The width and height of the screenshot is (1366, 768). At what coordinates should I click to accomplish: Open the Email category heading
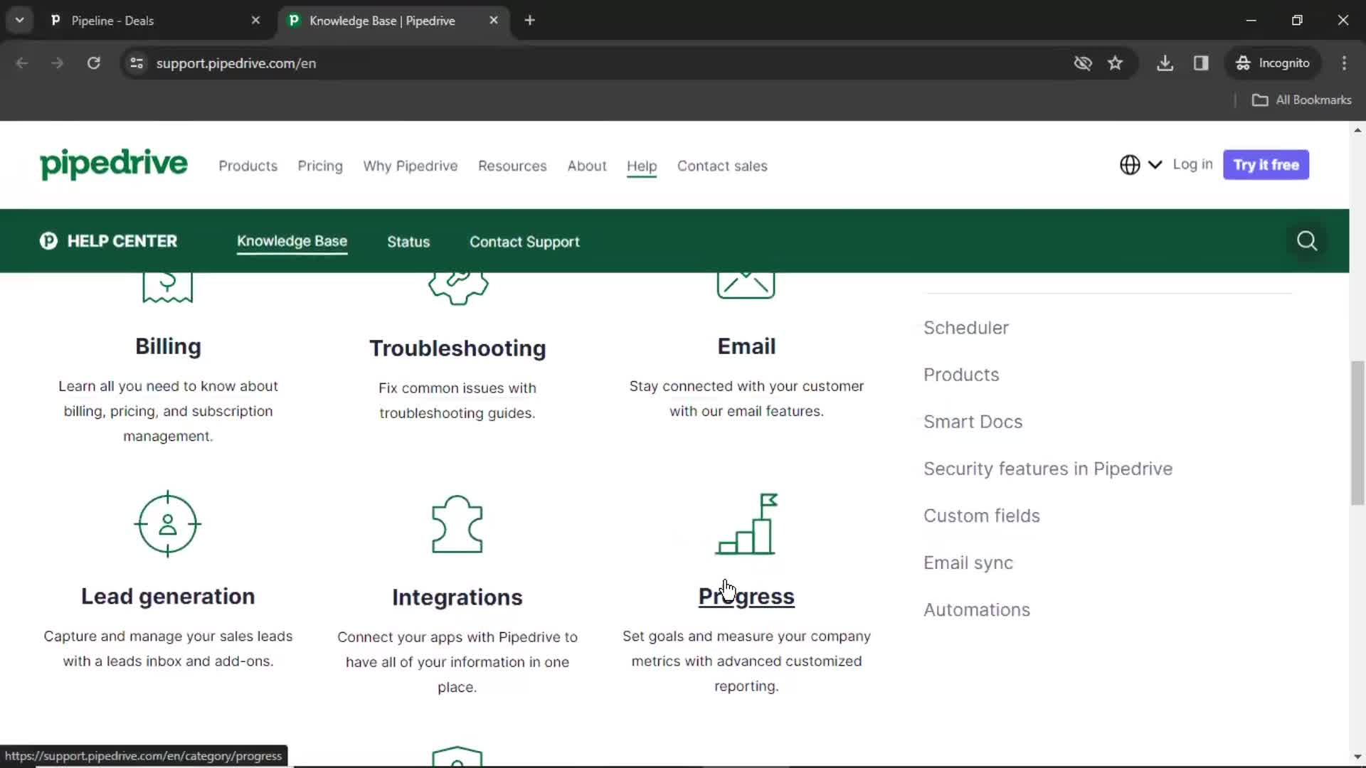pos(746,346)
